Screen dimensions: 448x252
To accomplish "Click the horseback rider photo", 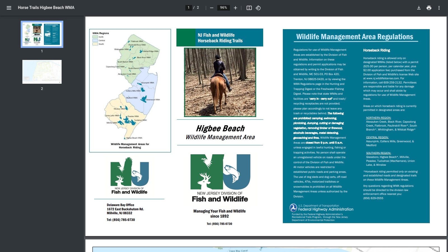I will click(x=220, y=82).
